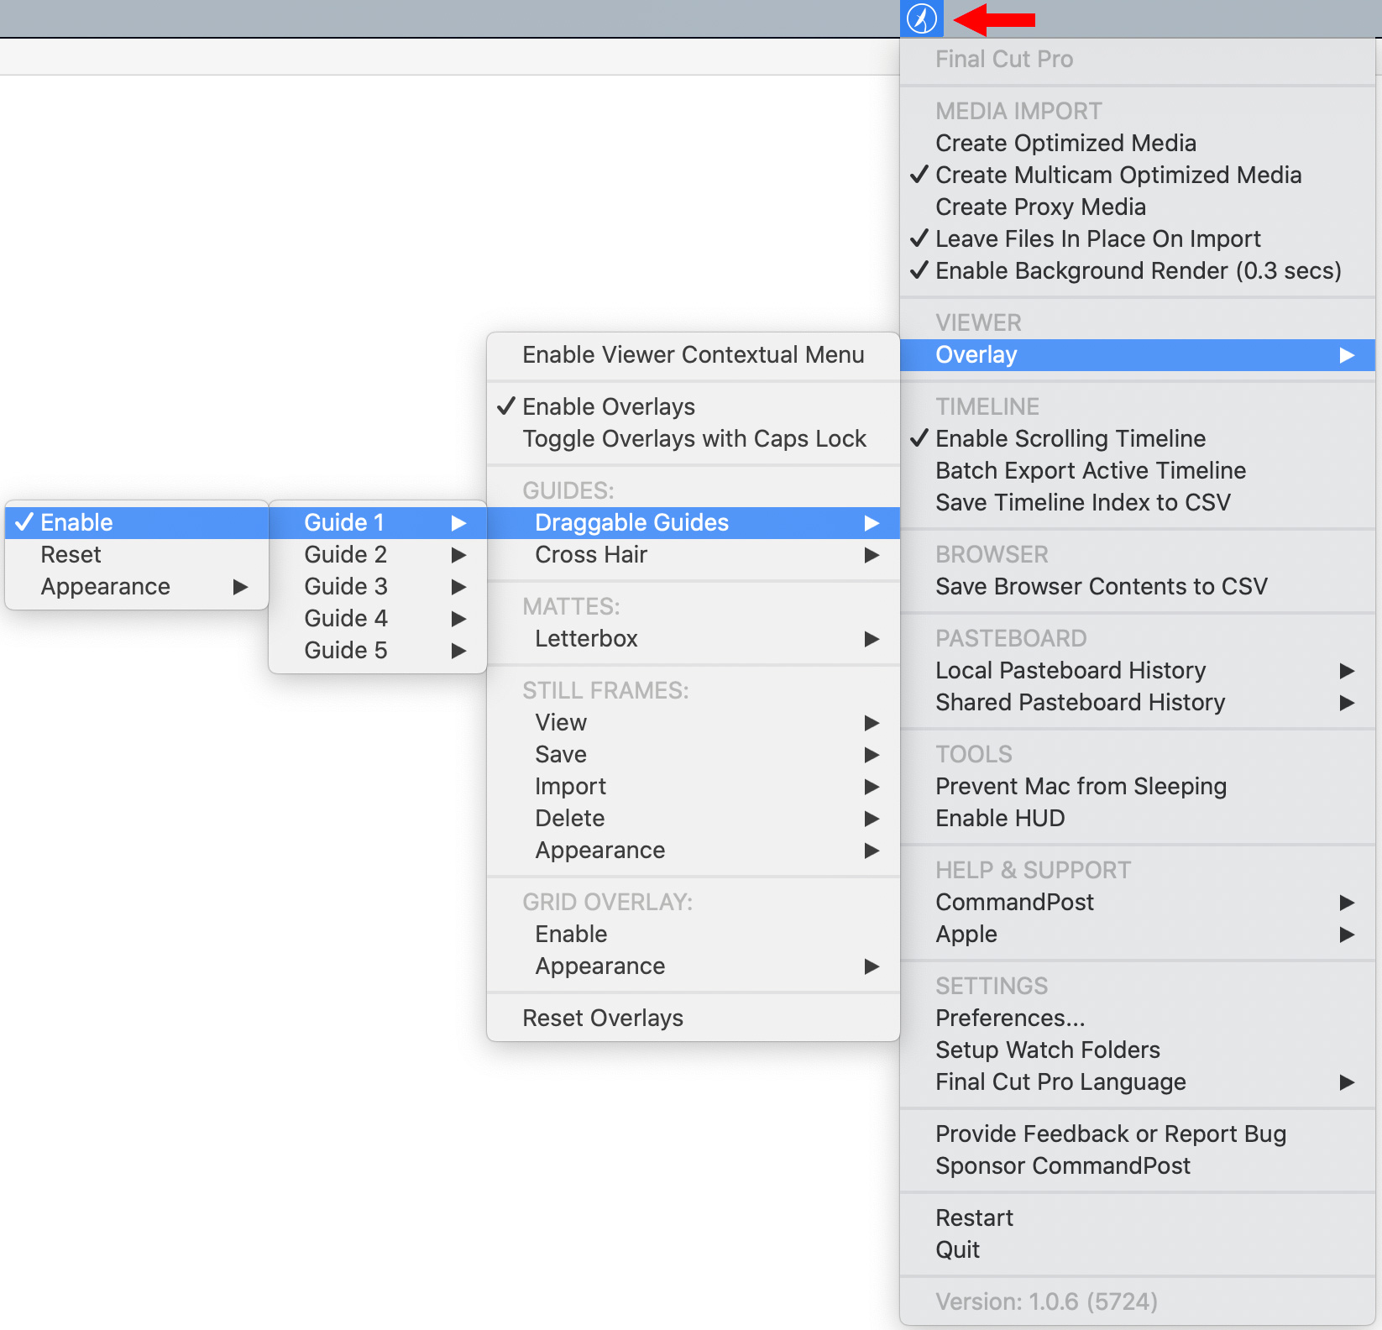Open Guide 3 submenu
1382x1330 pixels.
click(x=378, y=586)
